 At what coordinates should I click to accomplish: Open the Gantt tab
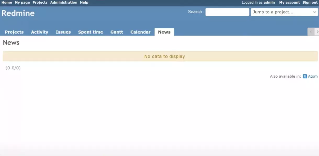[116, 32]
